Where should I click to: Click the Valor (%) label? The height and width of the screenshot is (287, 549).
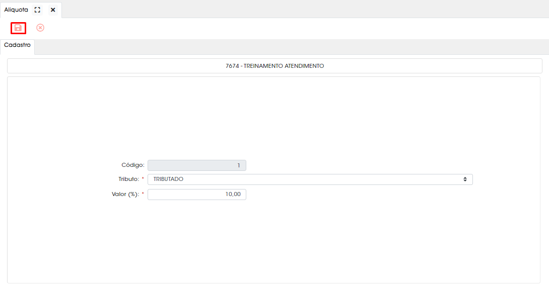[125, 194]
